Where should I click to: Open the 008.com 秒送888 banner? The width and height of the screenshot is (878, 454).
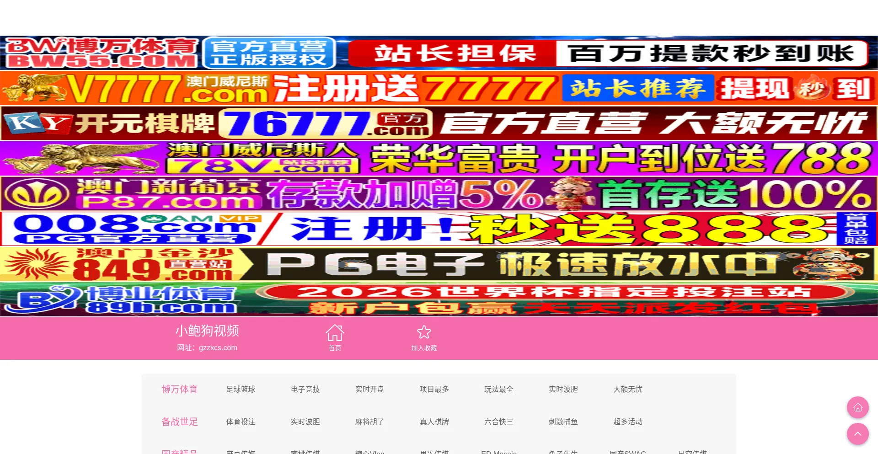pos(439,229)
